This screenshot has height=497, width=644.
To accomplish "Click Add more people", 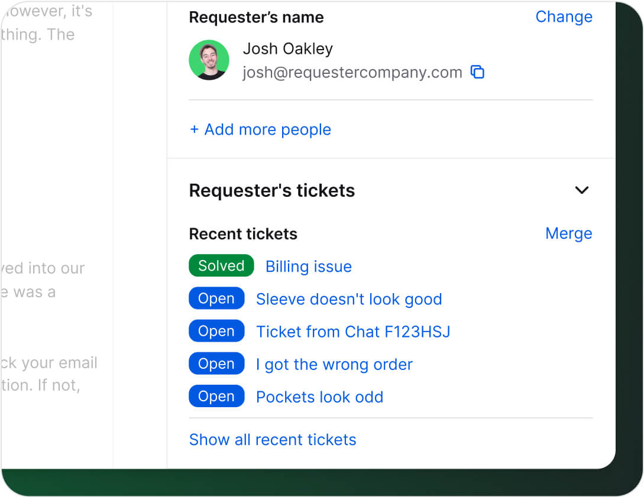I will pyautogui.click(x=260, y=129).
